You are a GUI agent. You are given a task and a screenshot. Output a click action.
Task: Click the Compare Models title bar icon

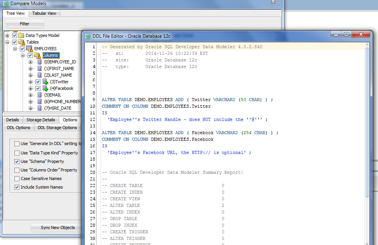coord(5,3)
